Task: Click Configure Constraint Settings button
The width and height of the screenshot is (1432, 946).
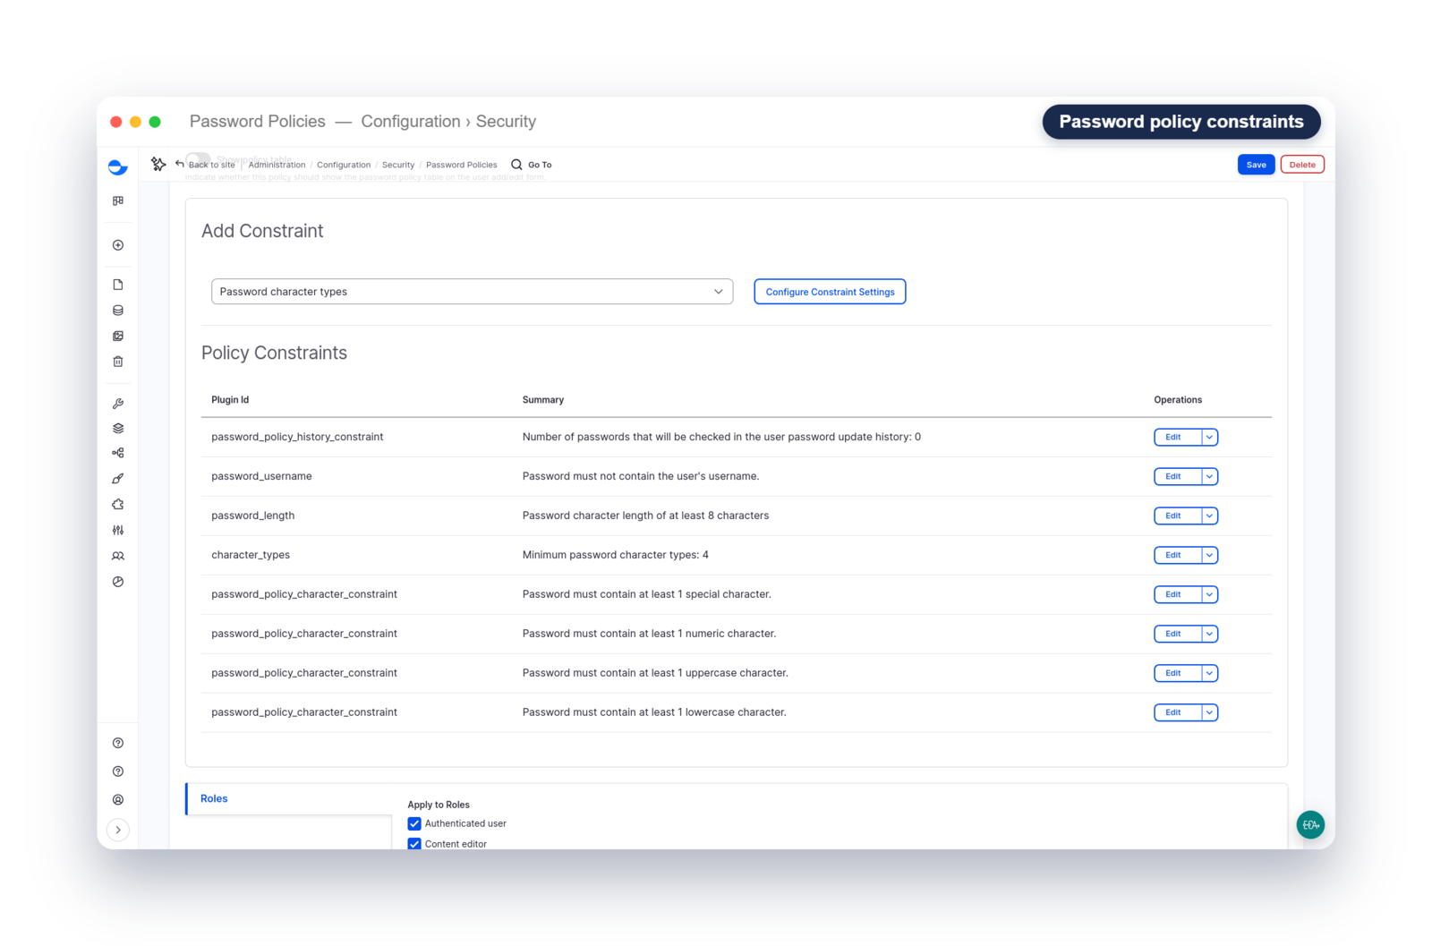Action: 830,292
